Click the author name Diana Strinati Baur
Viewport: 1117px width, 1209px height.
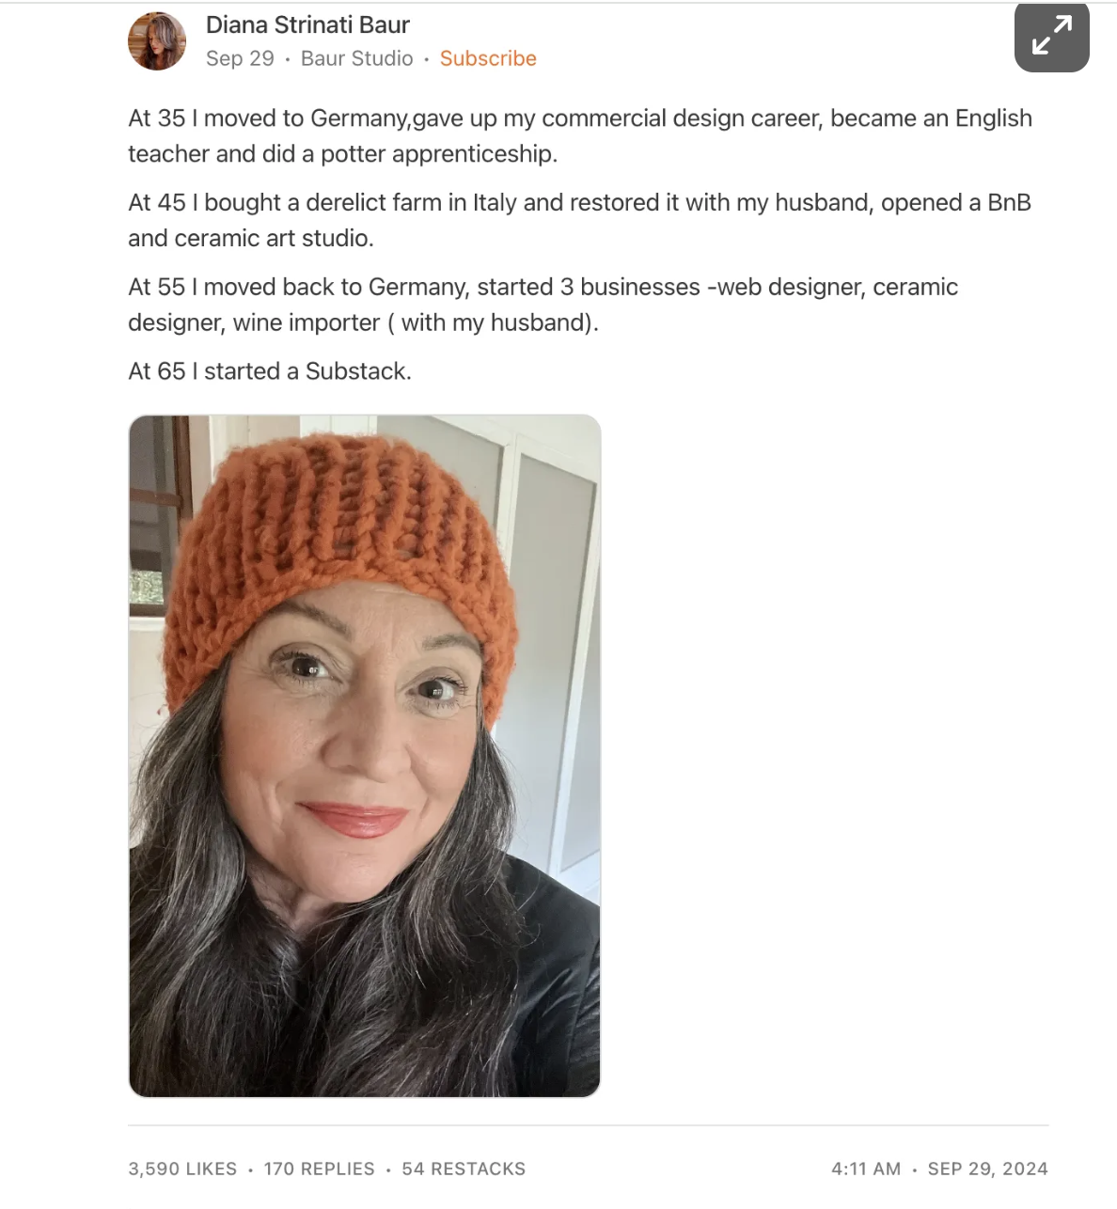[x=307, y=24]
